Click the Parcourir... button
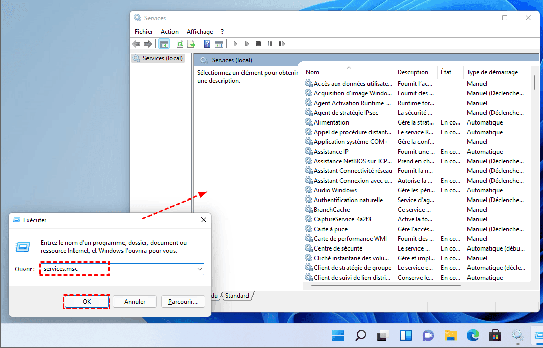Viewport: 543px width, 348px height. click(183, 302)
